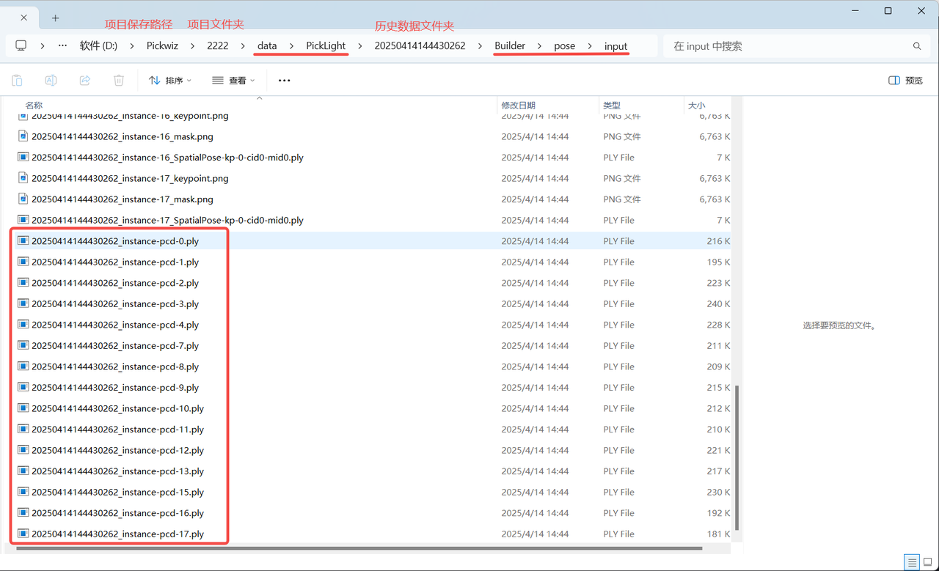Click the share icon in toolbar

coord(84,81)
